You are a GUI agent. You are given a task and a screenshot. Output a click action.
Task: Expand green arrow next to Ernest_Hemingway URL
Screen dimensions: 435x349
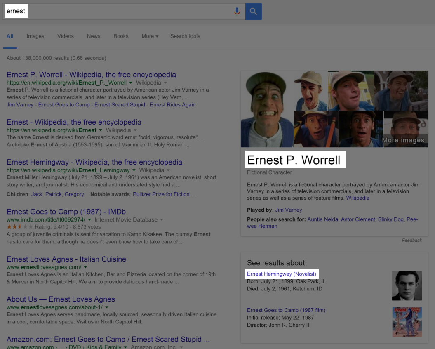pyautogui.click(x=134, y=170)
